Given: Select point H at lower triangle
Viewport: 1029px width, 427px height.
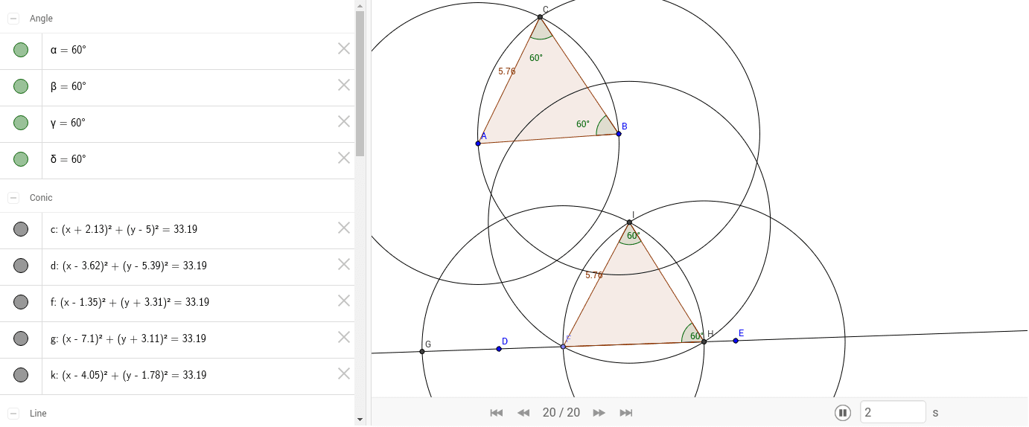Looking at the screenshot, I should (x=704, y=341).
